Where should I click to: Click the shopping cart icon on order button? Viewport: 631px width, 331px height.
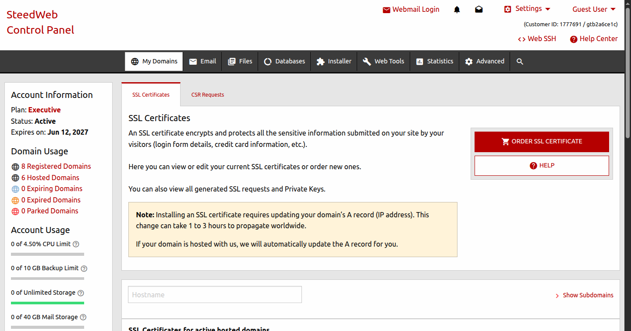pyautogui.click(x=505, y=142)
